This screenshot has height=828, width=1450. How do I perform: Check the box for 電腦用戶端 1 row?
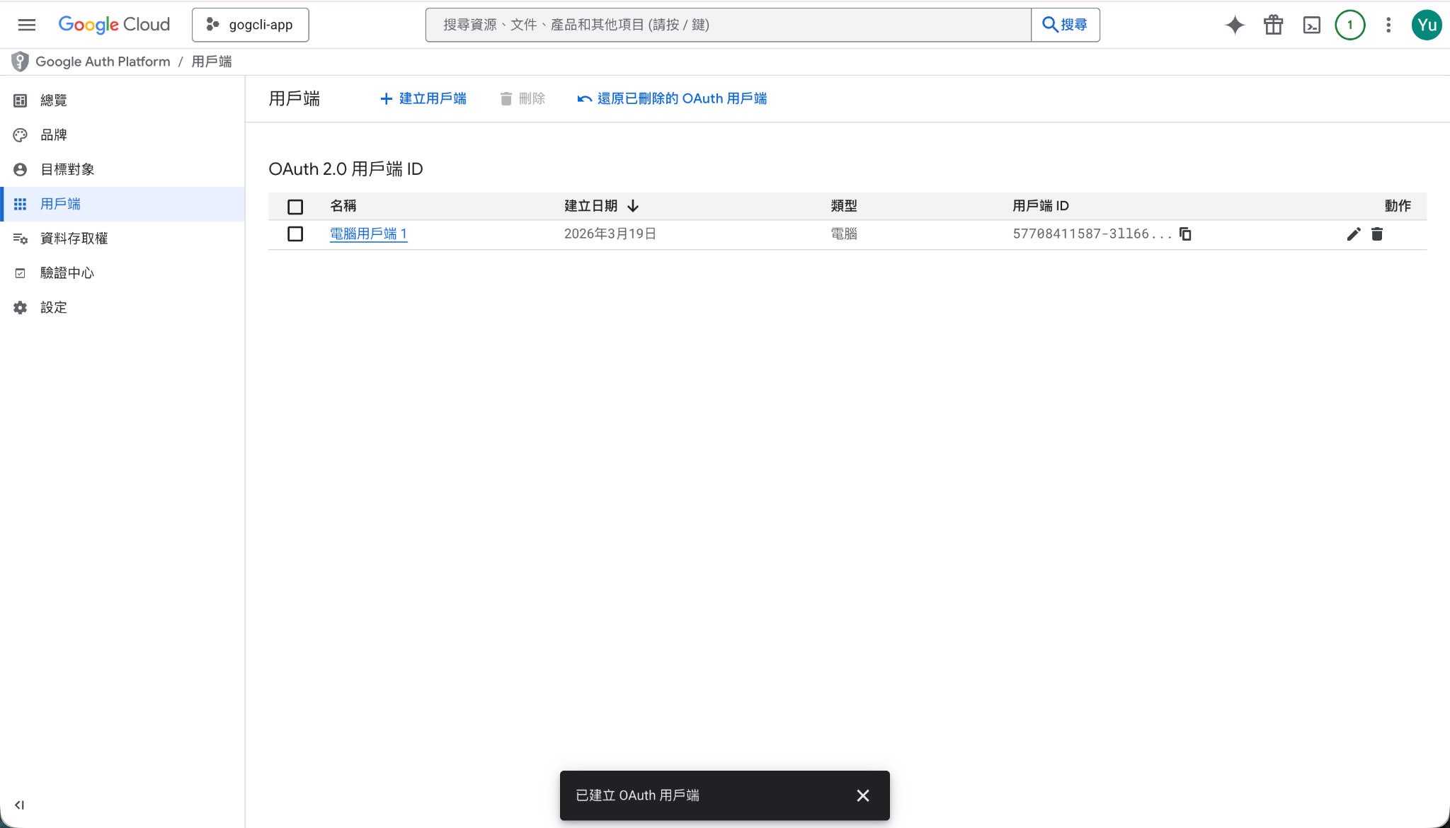pos(295,234)
